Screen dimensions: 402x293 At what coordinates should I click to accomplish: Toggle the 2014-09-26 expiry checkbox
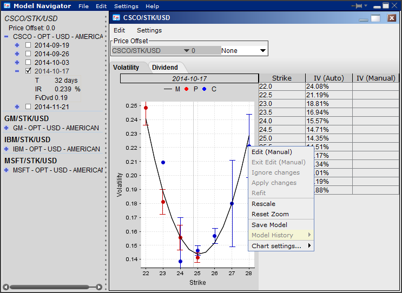coord(28,54)
